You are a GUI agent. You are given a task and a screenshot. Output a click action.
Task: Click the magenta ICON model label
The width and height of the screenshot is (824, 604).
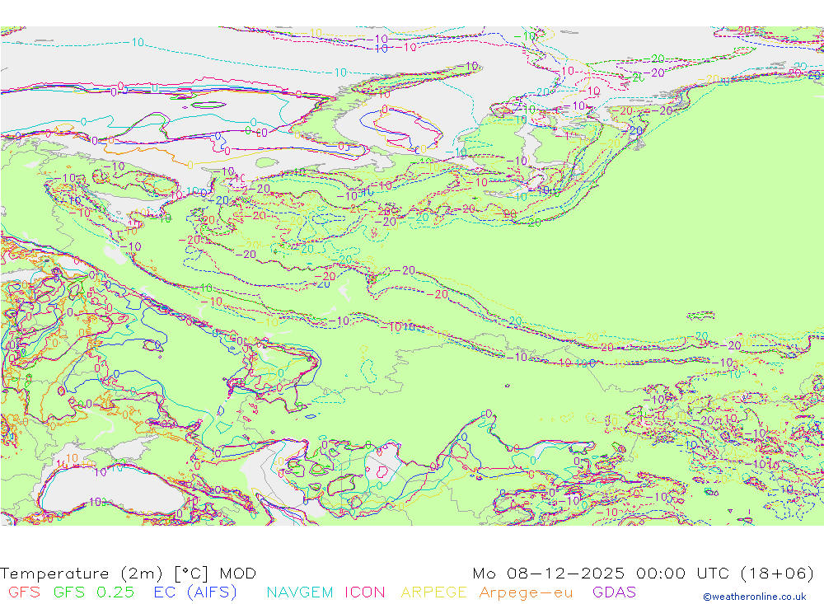click(364, 592)
